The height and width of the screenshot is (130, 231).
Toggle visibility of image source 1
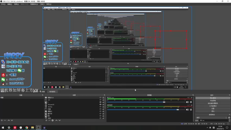[100, 102]
